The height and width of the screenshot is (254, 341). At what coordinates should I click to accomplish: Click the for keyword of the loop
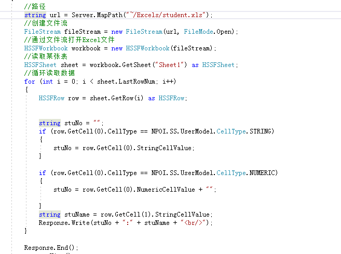click(30, 82)
